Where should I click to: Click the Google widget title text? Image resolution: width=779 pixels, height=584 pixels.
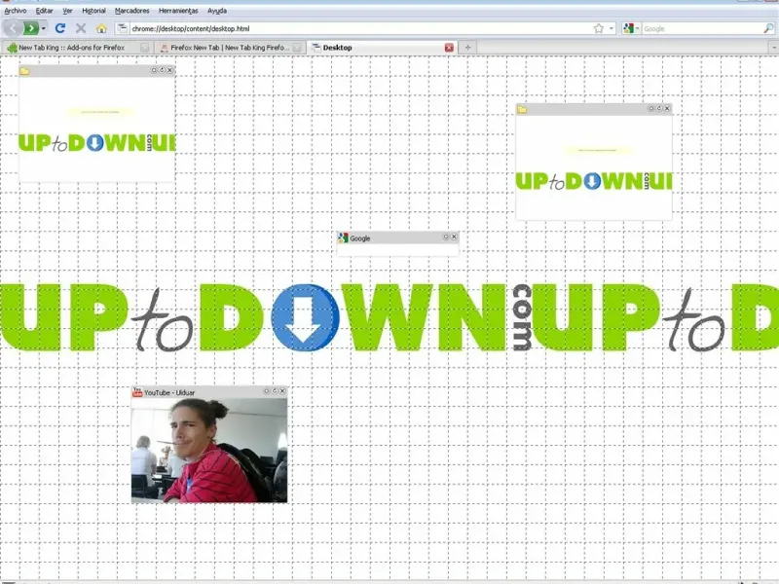coord(360,238)
